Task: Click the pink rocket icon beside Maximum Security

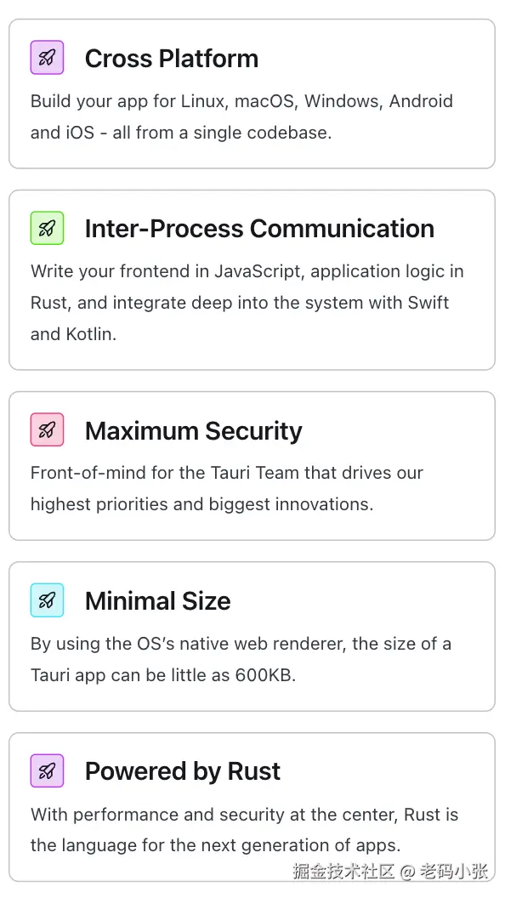Action: coord(47,429)
